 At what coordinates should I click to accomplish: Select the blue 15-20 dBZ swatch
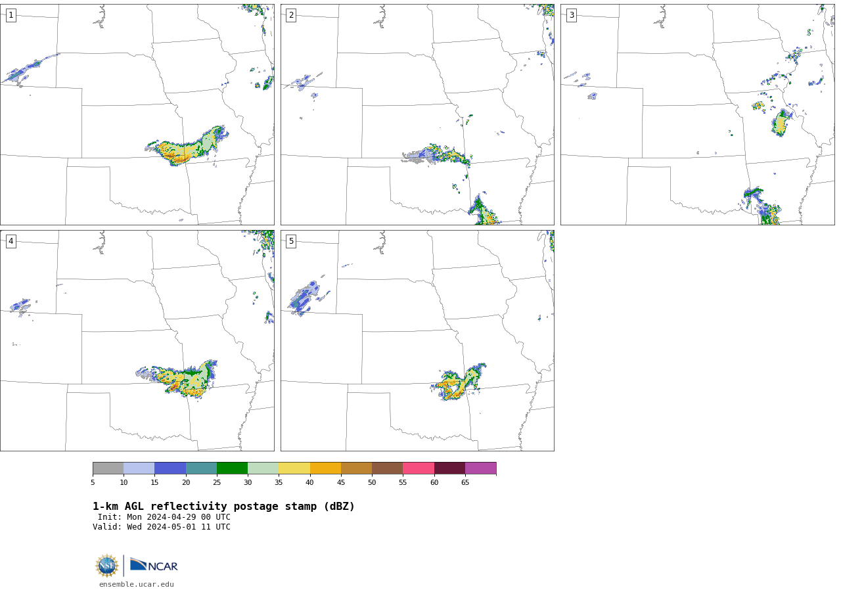[x=170, y=468]
